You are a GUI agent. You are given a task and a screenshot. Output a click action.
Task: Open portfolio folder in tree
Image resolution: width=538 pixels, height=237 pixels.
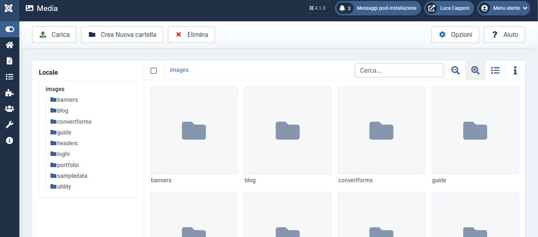65,165
